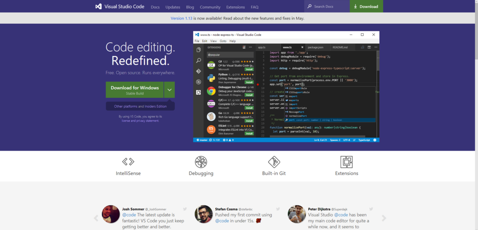Viewport: 478px width, 230px height.
Task: Select the Extensions feature icon below hero
Action: 346,162
